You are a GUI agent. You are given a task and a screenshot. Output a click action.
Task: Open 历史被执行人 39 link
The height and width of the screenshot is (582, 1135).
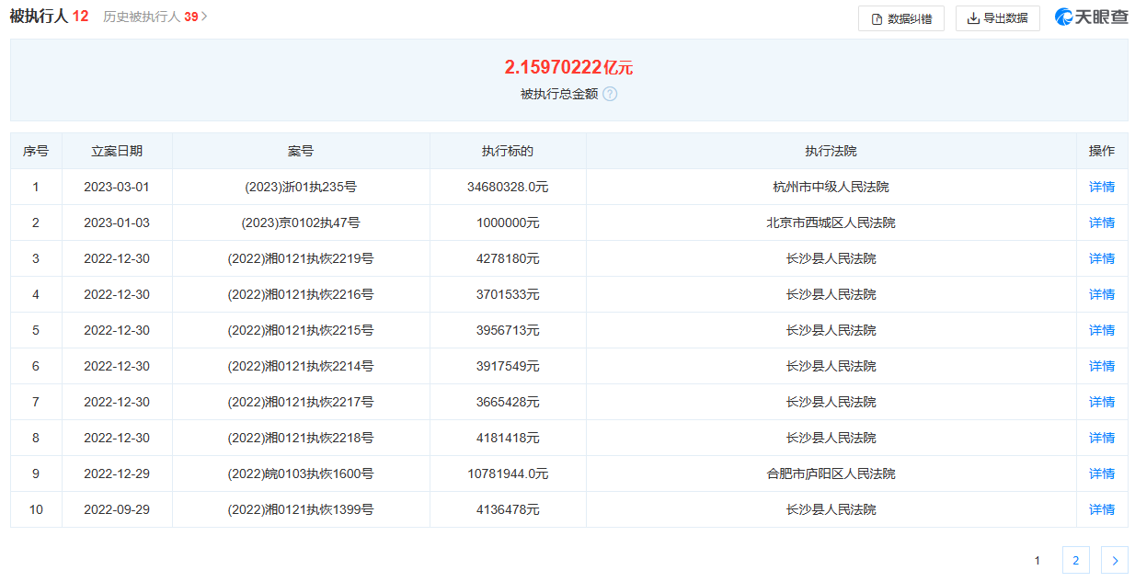[155, 17]
